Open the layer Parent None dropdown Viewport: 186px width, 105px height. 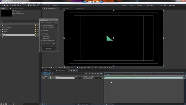pyautogui.click(x=97, y=78)
